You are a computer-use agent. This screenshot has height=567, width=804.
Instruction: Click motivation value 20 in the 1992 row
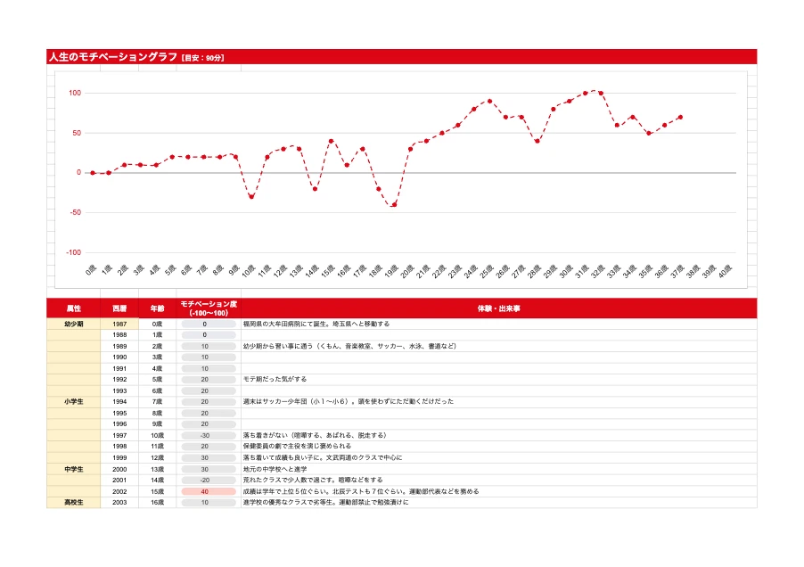209,380
